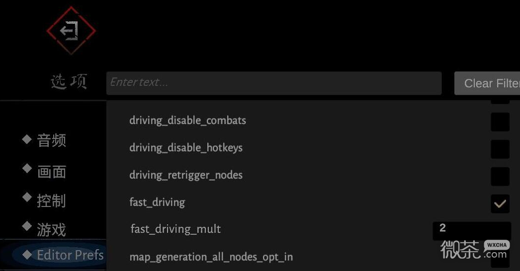This screenshot has height=271, width=520.
Task: Switch to the 游戏 game tab
Action: [x=51, y=229]
